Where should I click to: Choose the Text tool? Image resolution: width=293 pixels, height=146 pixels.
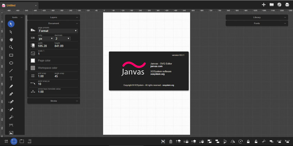point(11,79)
